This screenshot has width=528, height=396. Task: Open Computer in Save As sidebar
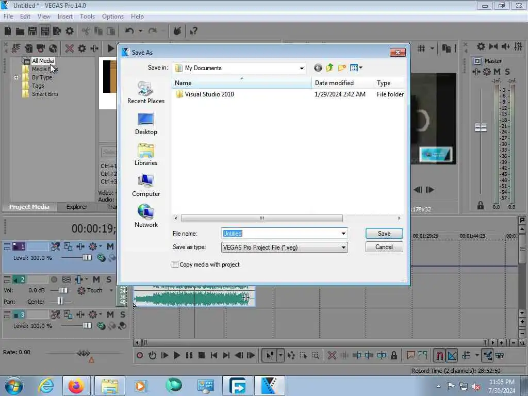(146, 186)
